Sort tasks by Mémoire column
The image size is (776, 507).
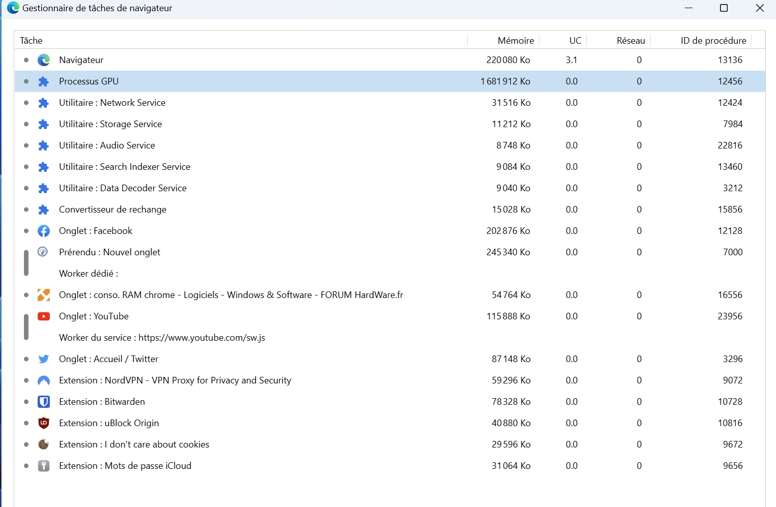[x=515, y=41]
